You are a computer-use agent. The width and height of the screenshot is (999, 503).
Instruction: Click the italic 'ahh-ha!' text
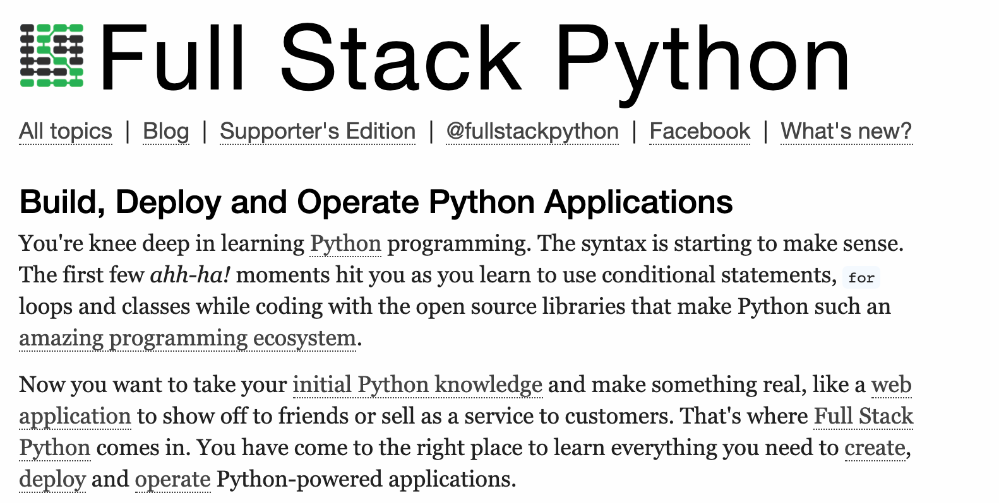[x=190, y=275]
